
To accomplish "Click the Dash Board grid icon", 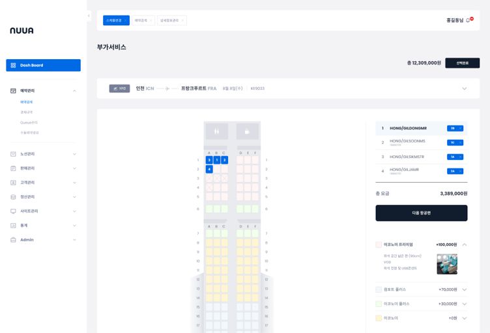I will tap(13, 65).
